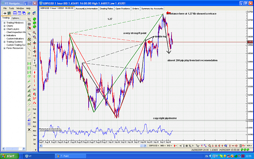Select Chart Inspection Window tree item
Viewport: 254px width, 159px height.
click(x=16, y=32)
